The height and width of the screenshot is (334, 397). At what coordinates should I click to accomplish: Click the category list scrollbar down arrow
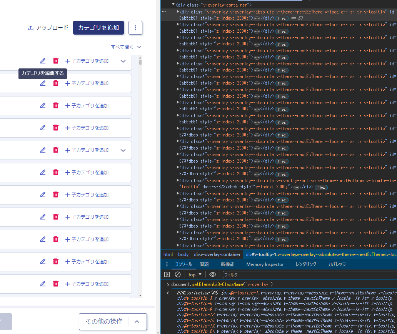coord(140,295)
